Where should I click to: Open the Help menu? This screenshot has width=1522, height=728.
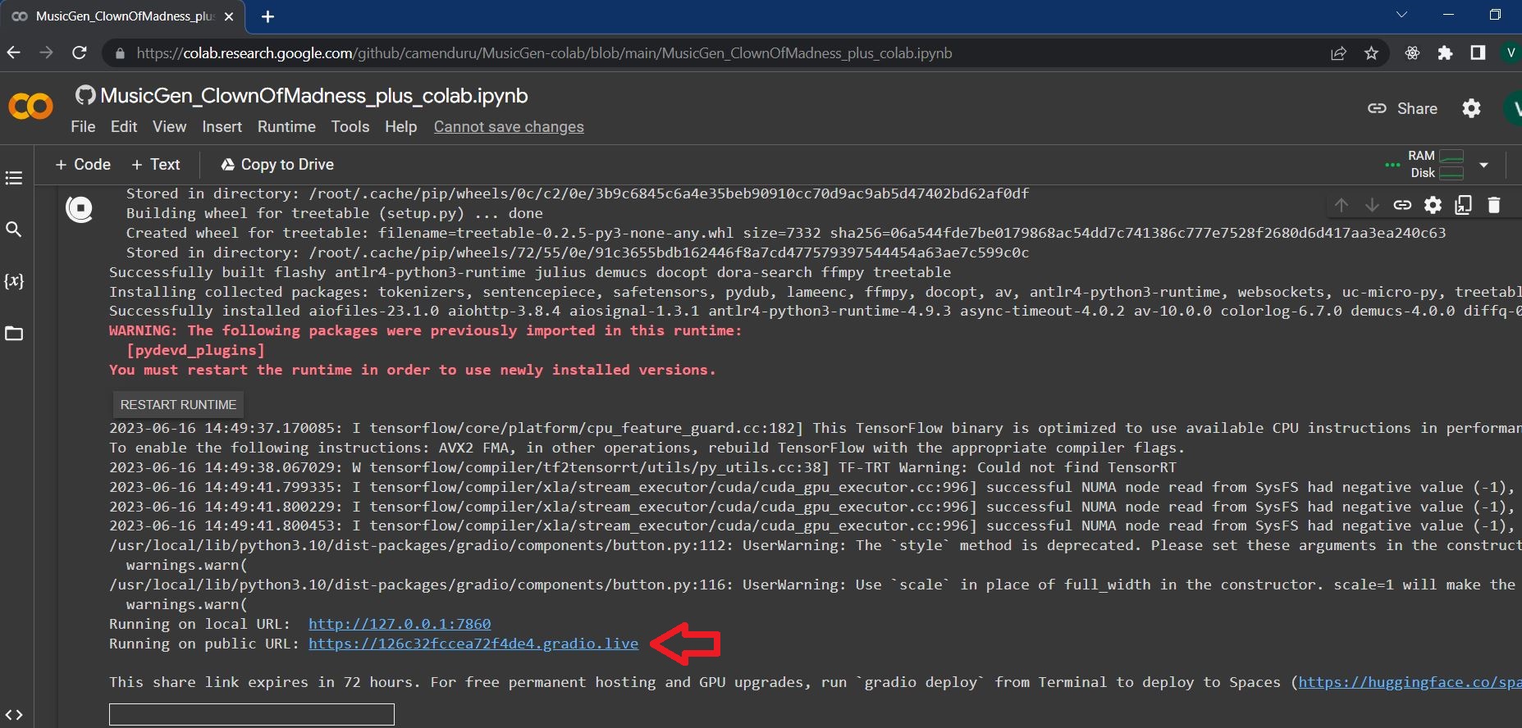click(401, 127)
